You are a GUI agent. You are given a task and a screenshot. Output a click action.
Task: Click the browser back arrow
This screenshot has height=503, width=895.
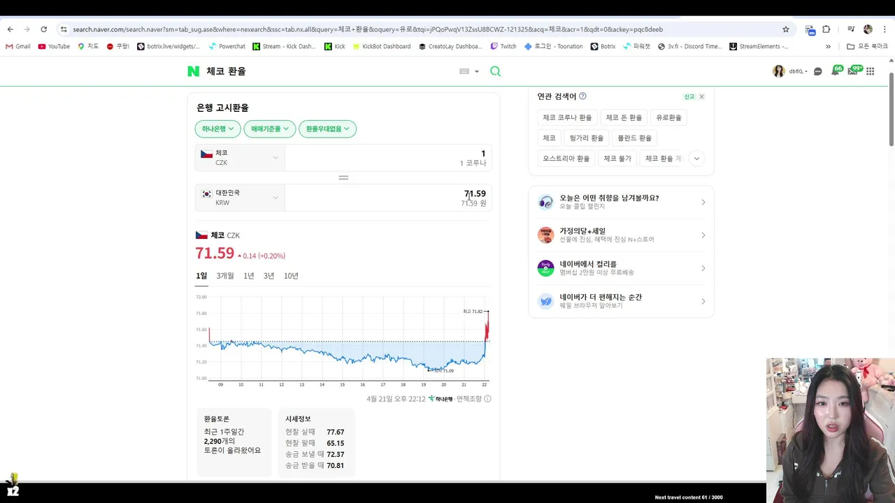[x=10, y=29]
